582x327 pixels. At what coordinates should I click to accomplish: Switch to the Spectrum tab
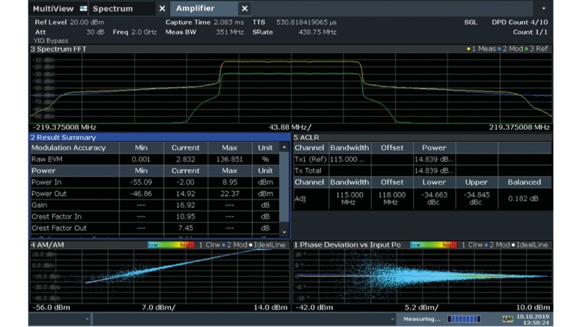(x=113, y=9)
